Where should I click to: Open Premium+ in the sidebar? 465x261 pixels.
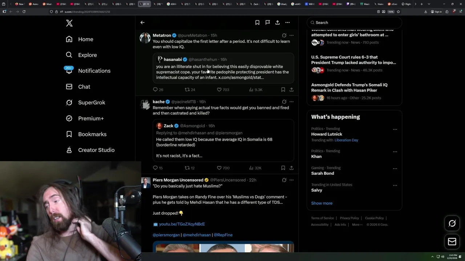85,118
